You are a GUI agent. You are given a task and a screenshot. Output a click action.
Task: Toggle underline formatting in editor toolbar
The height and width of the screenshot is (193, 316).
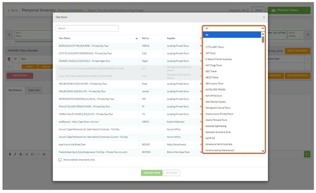pyautogui.click(x=21, y=154)
